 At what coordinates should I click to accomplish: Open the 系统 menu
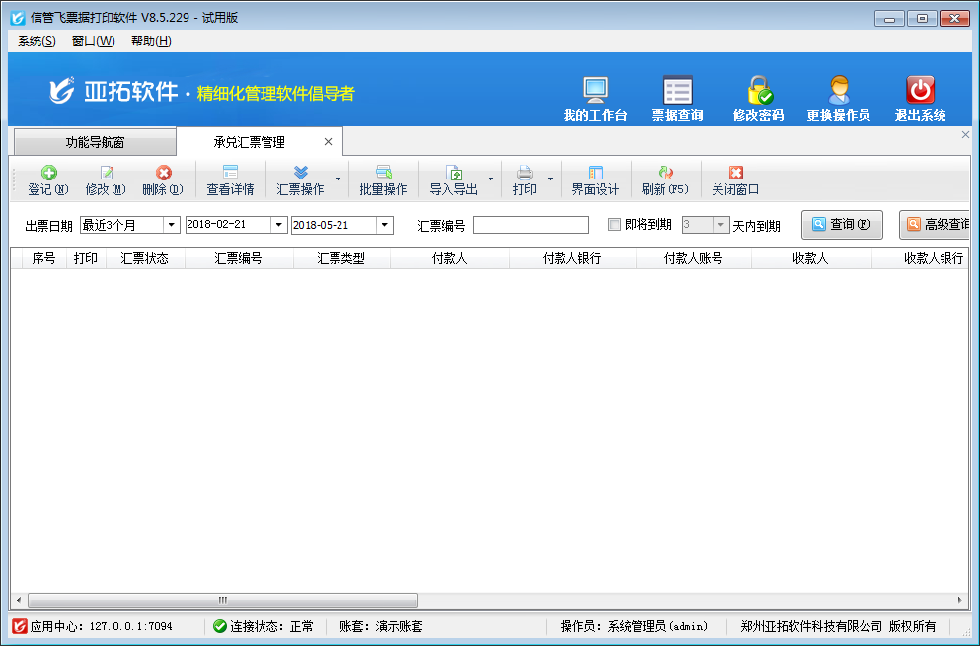pyautogui.click(x=34, y=41)
